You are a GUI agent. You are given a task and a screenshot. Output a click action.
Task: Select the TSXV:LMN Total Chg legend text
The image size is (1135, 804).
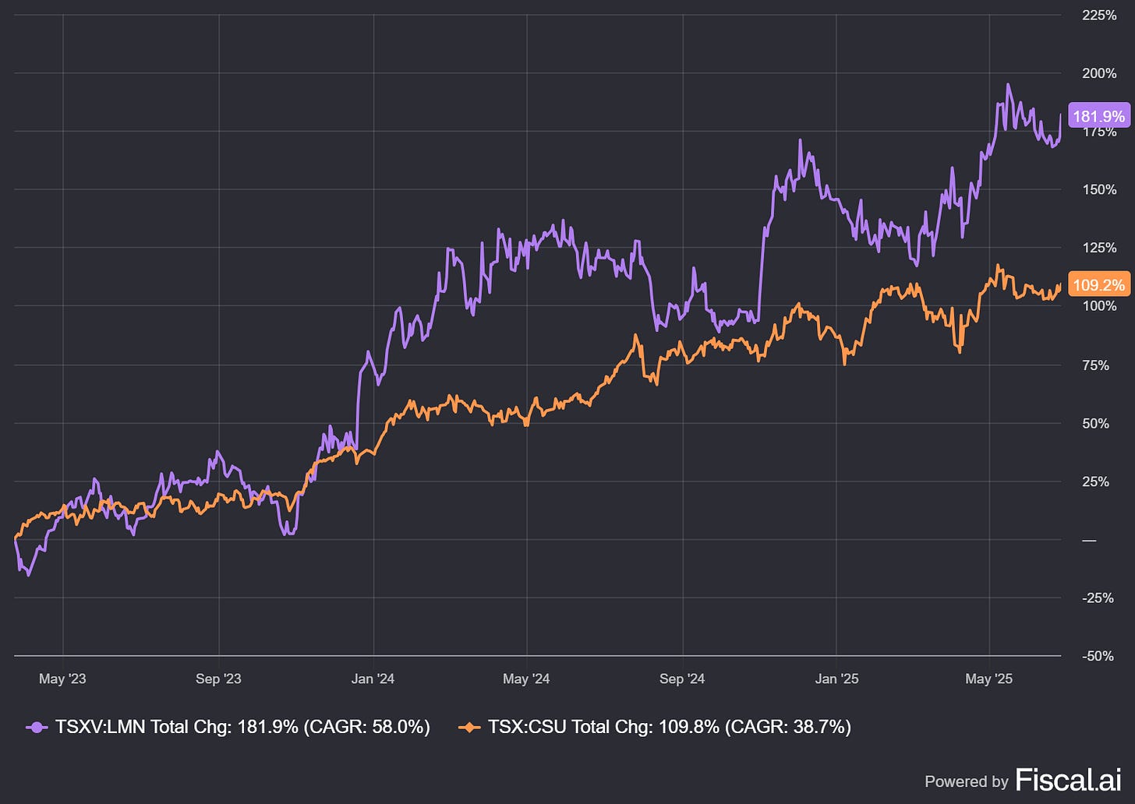pyautogui.click(x=242, y=727)
